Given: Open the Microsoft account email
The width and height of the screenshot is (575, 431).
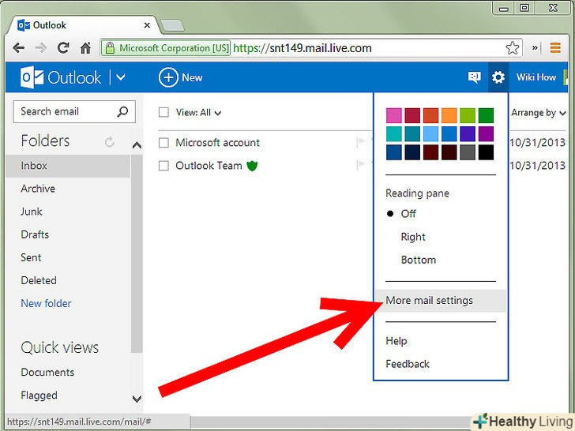Looking at the screenshot, I should 217,143.
